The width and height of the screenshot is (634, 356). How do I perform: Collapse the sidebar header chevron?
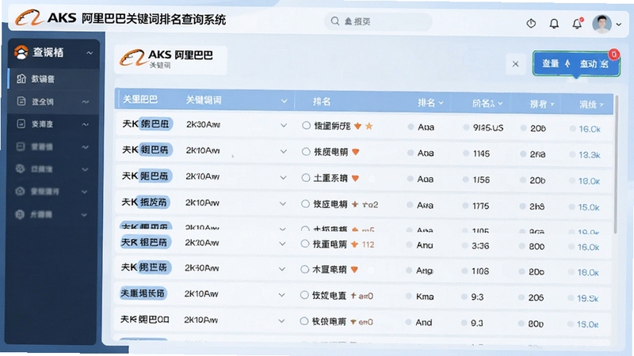[90, 53]
